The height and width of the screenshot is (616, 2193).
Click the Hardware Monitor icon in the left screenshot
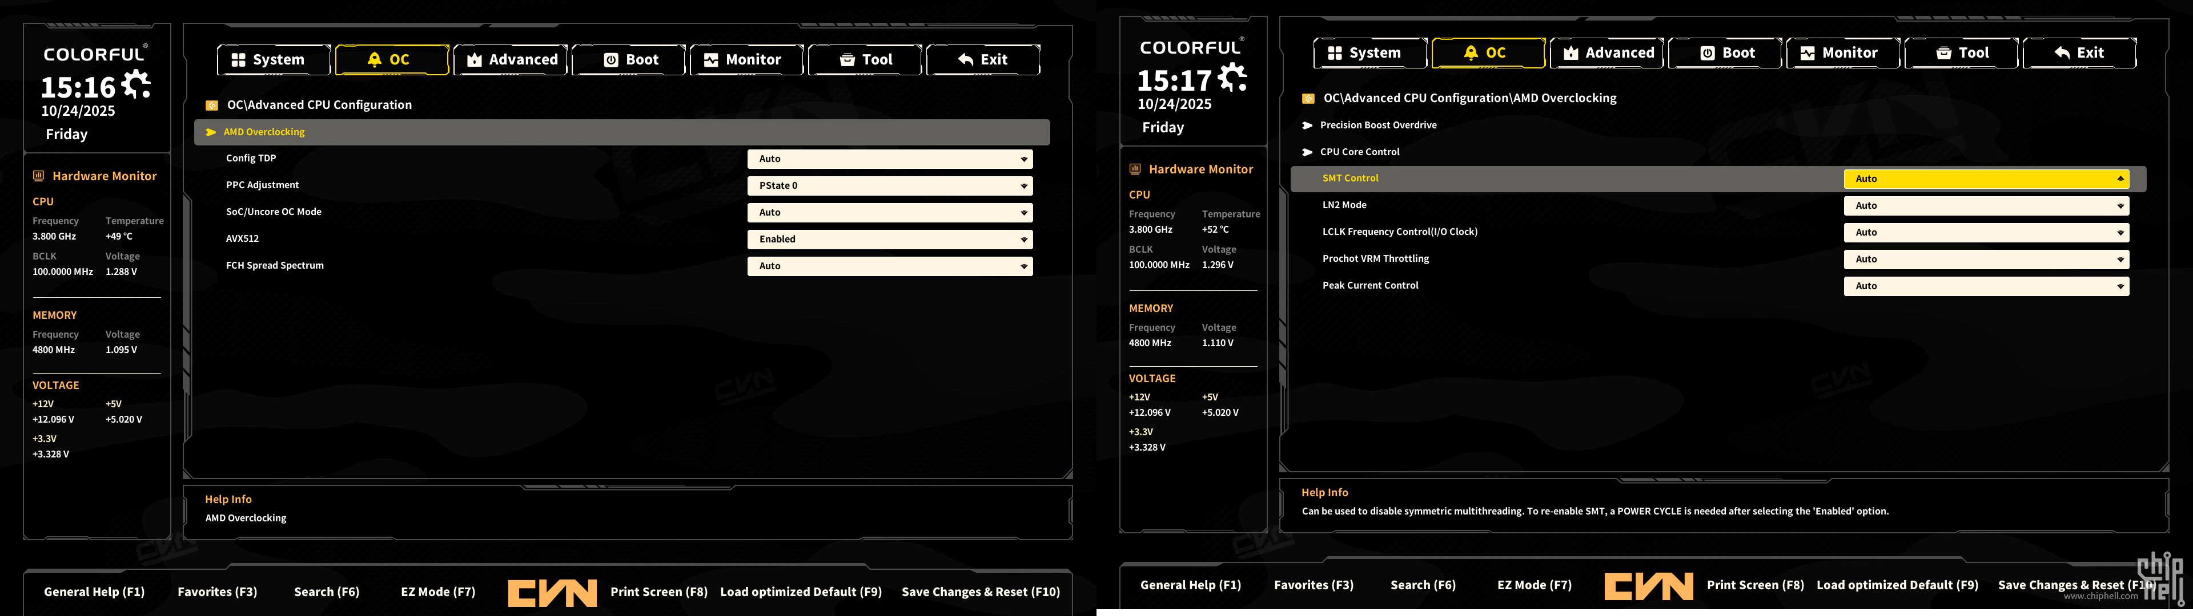(x=38, y=176)
